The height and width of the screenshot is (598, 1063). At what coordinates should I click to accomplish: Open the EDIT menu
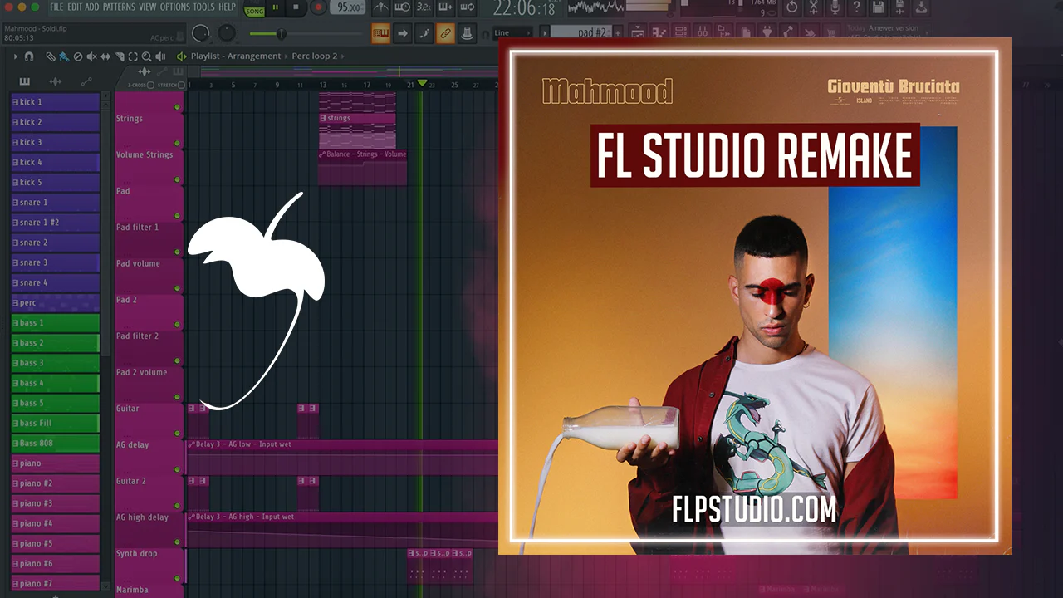75,7
